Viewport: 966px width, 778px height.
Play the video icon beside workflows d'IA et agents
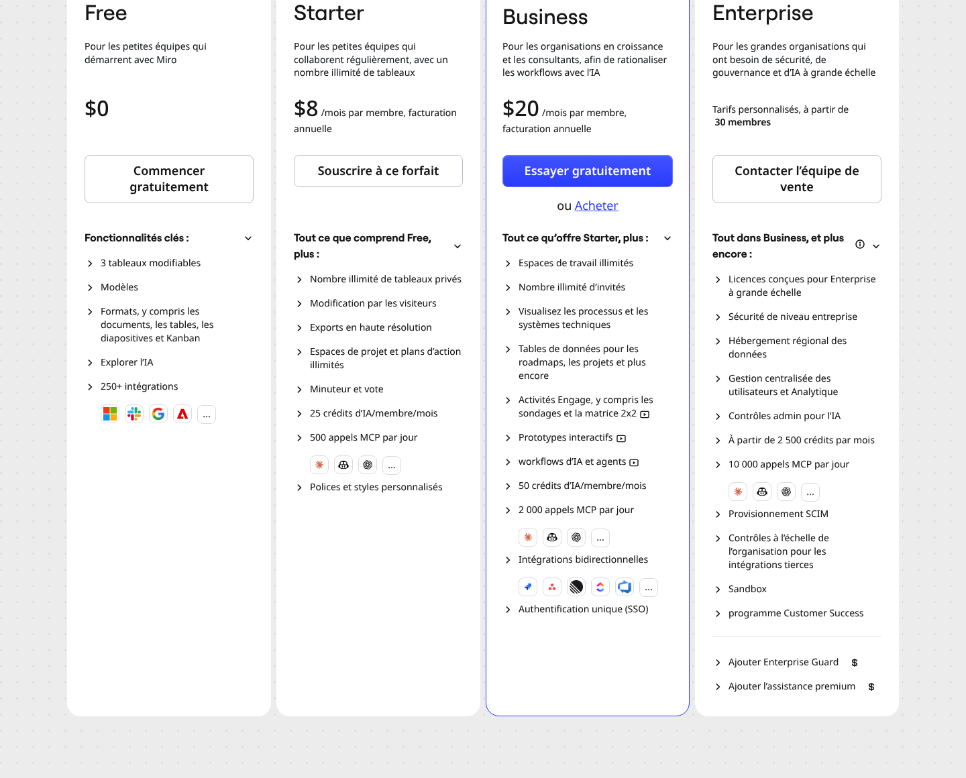pos(635,463)
